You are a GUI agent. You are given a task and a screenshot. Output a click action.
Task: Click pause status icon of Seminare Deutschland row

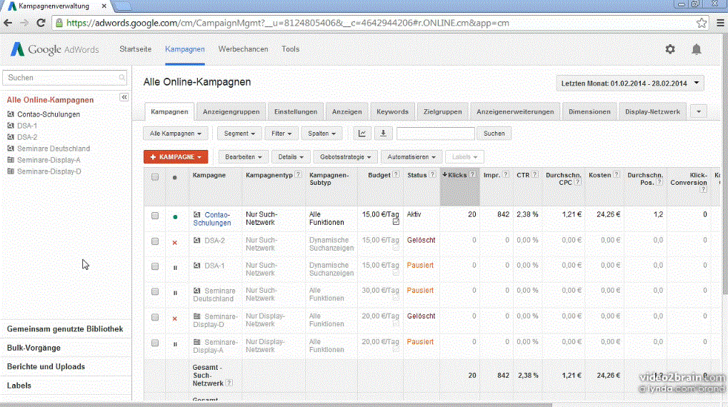coord(175,293)
